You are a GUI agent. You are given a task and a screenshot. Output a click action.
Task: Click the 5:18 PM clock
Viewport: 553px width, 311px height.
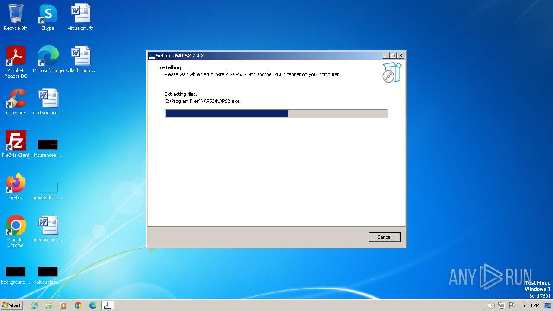point(531,305)
